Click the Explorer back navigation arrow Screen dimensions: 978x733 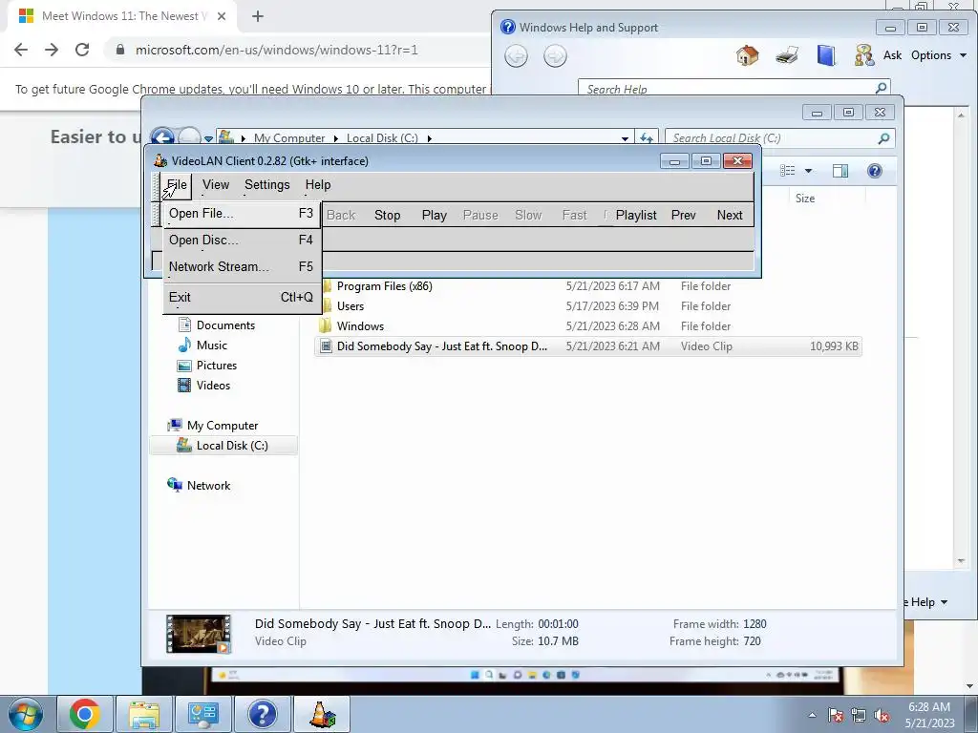coord(162,137)
